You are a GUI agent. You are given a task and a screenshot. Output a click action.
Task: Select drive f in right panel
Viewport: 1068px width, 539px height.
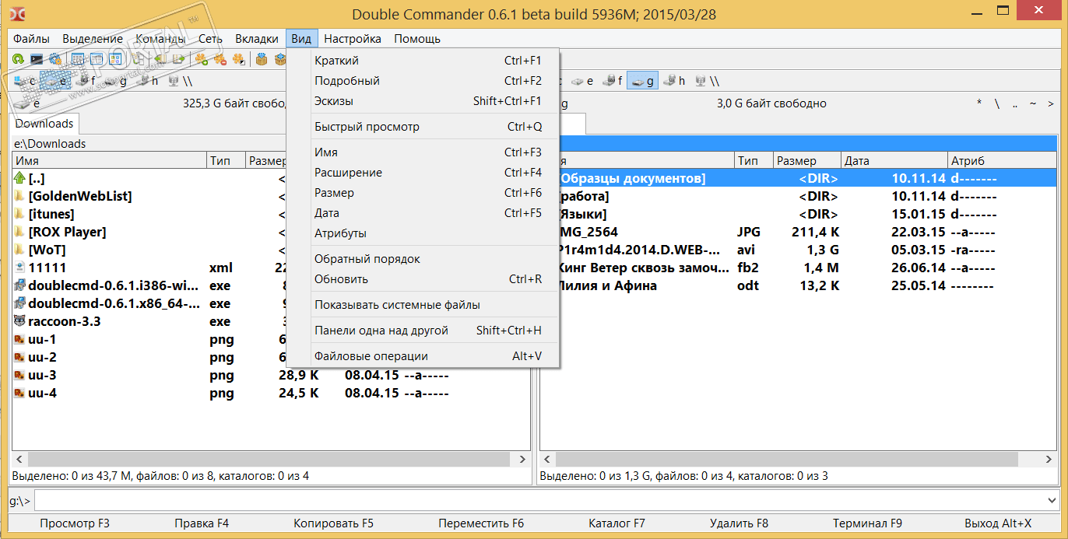pos(613,80)
